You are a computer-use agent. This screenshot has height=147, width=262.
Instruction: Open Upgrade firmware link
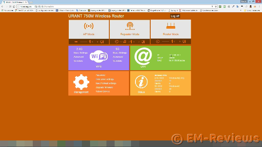[104, 87]
